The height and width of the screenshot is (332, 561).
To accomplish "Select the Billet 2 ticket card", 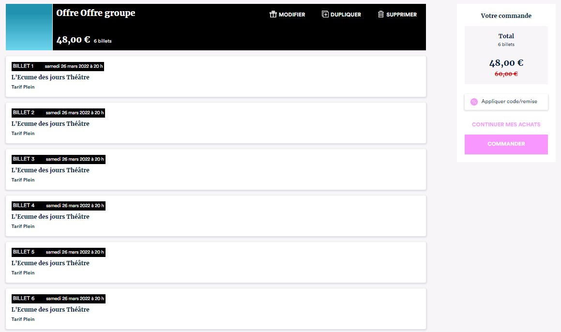I will 215,123.
